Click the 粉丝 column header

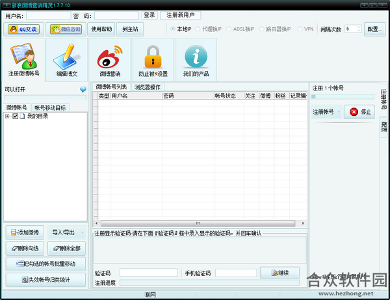click(x=281, y=96)
